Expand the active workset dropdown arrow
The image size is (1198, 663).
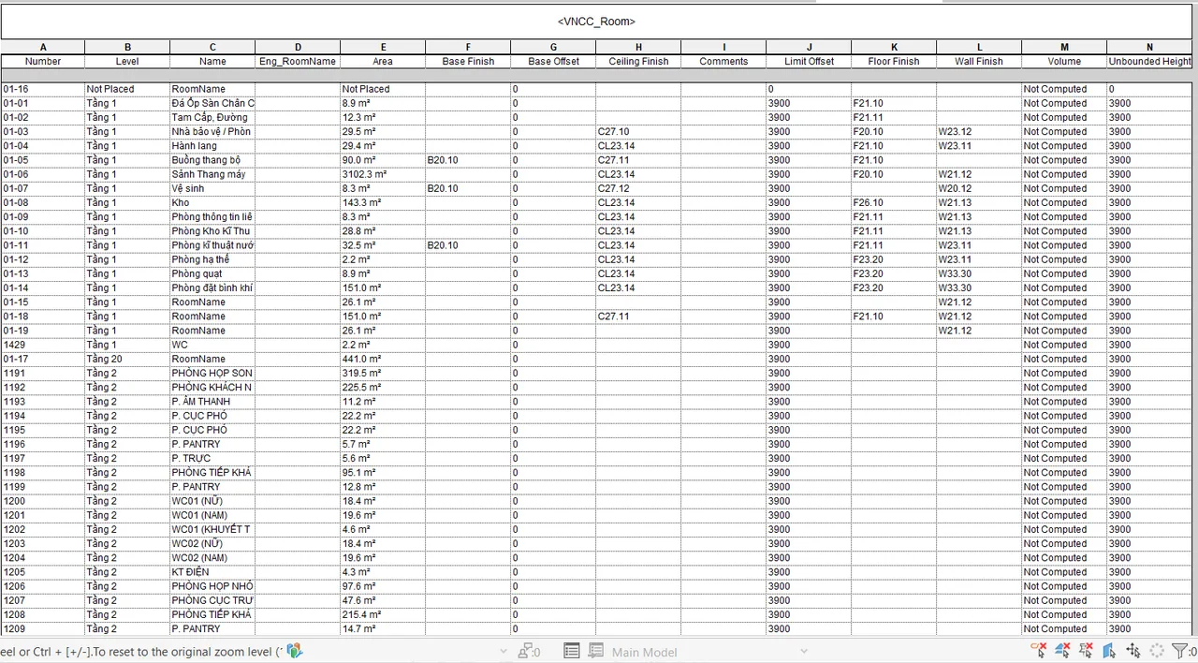click(504, 652)
